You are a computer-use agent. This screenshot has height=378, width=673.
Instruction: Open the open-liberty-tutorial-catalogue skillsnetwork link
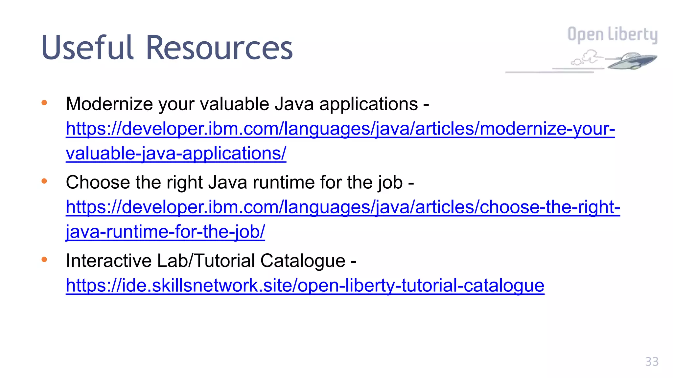pos(305,285)
